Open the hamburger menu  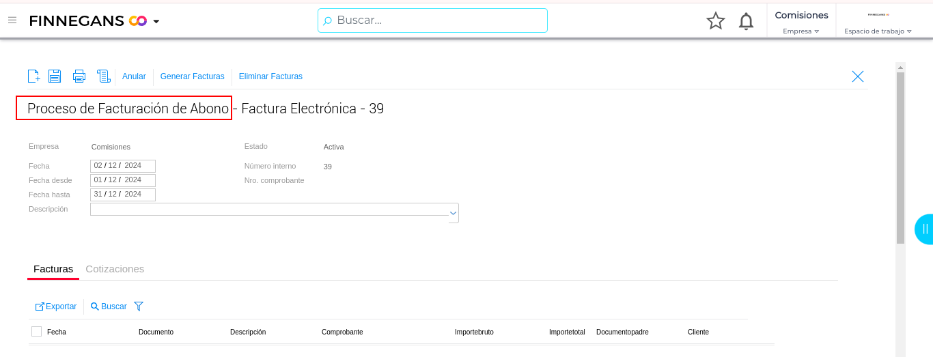12,20
